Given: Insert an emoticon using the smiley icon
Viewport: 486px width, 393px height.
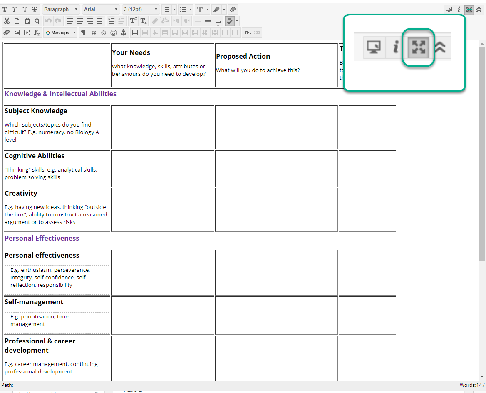Looking at the screenshot, I should pos(113,32).
